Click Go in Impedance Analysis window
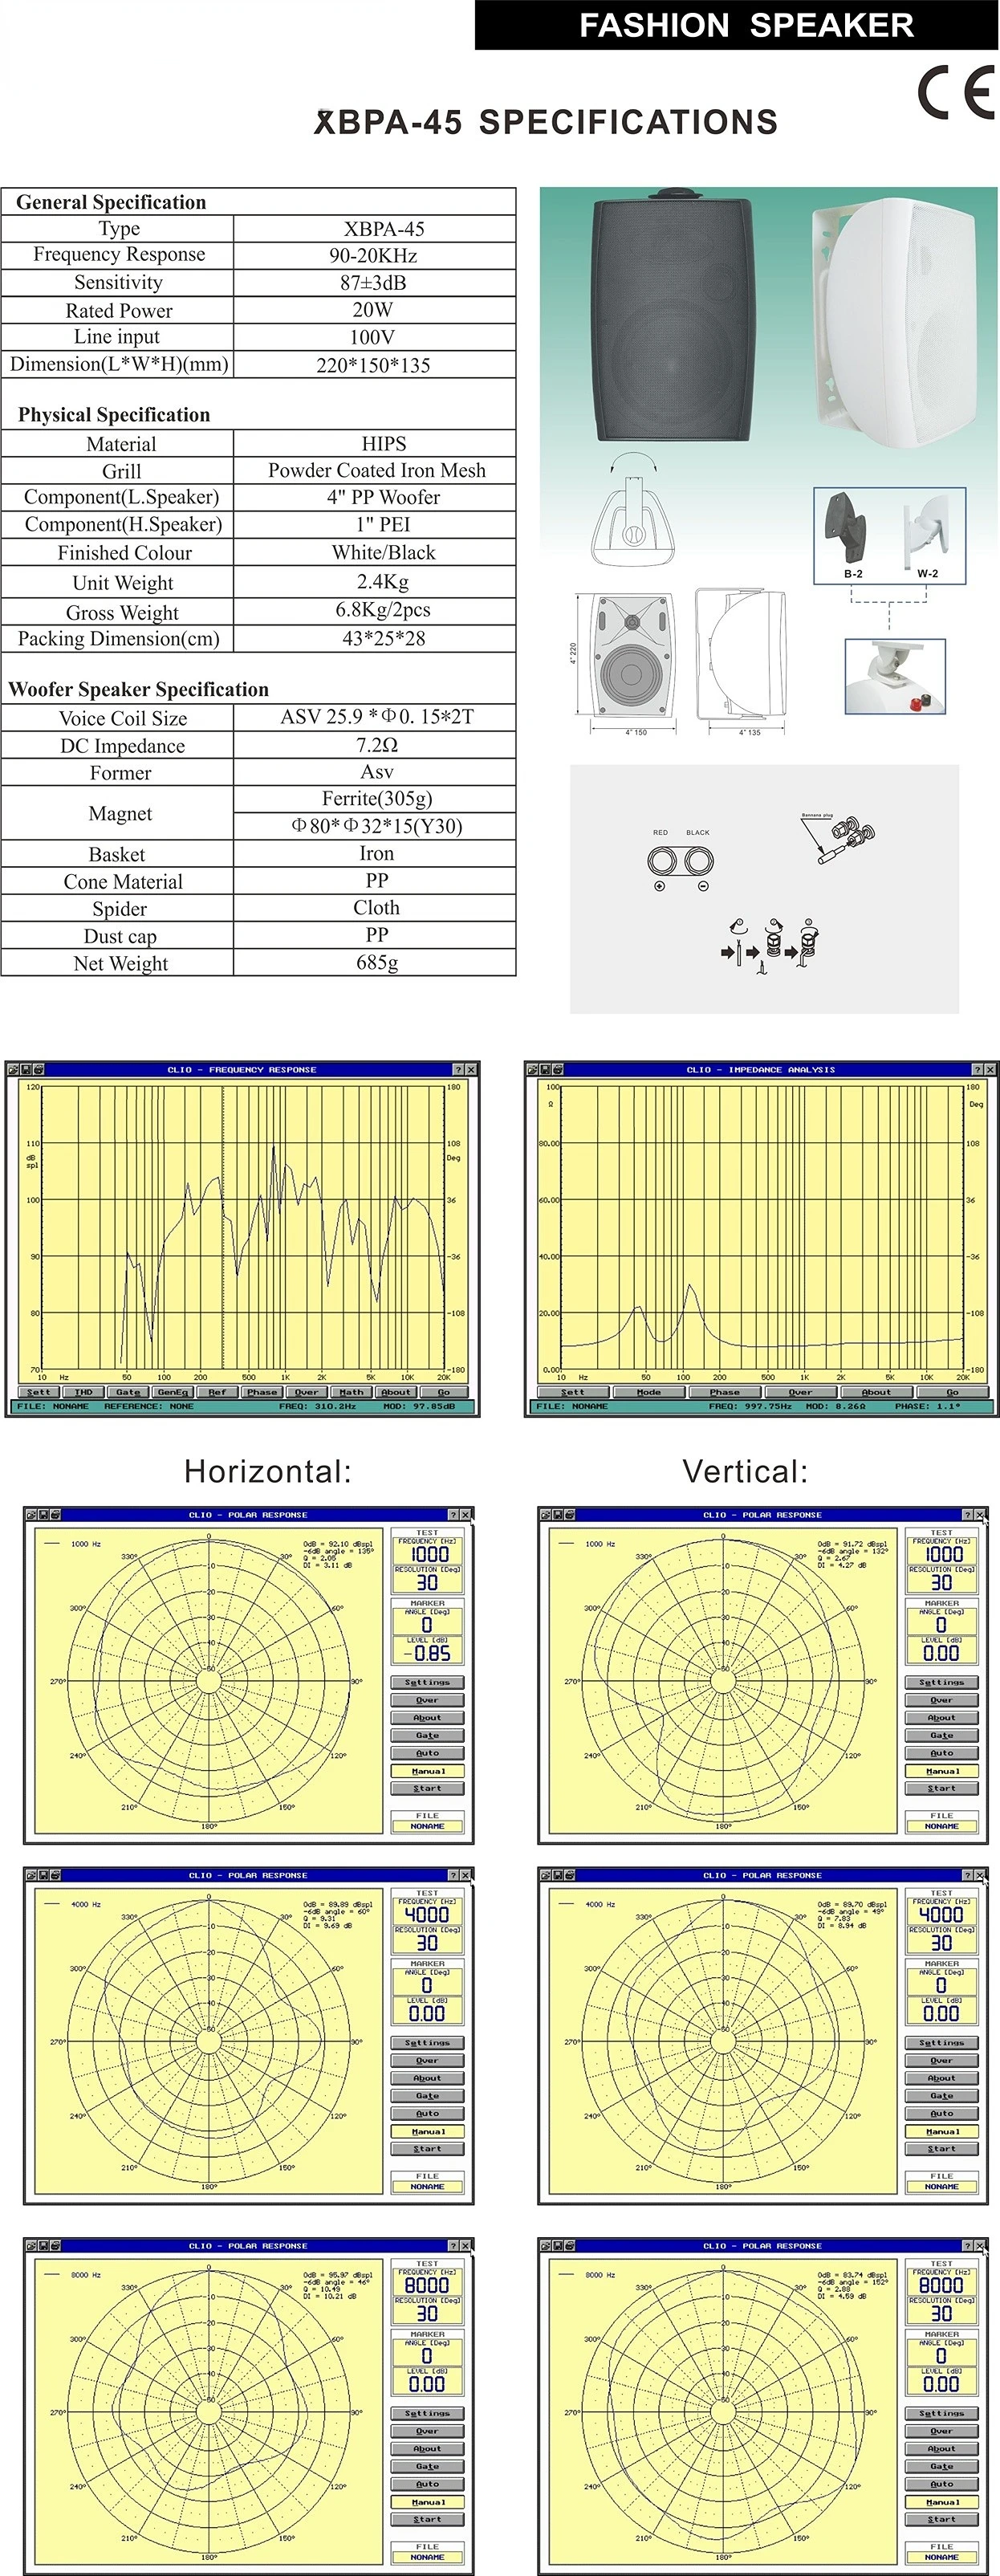Image resolution: width=1000 pixels, height=2576 pixels. [952, 1392]
